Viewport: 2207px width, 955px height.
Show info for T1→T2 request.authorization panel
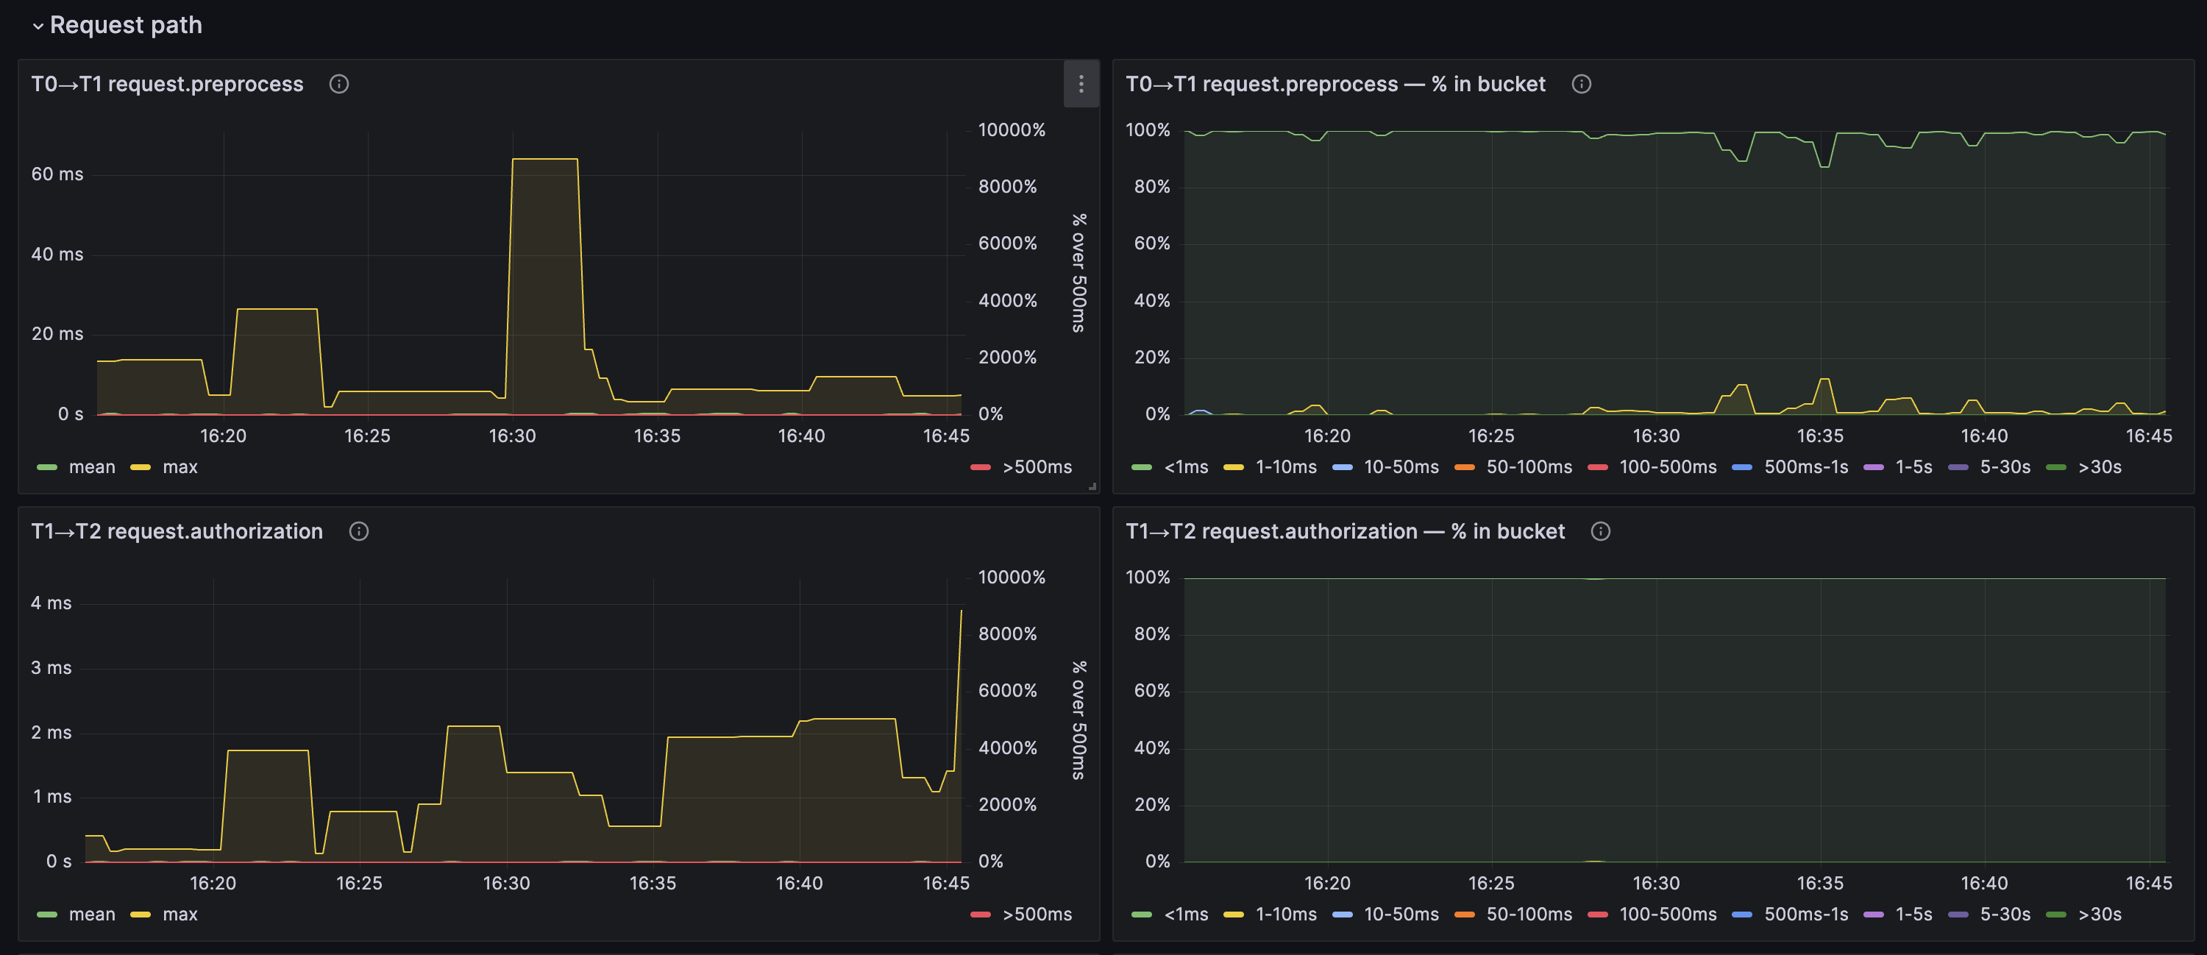tap(359, 531)
